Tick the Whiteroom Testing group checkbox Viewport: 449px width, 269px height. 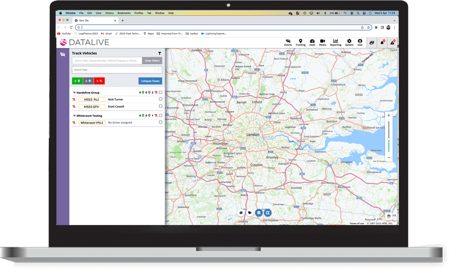[x=161, y=115]
